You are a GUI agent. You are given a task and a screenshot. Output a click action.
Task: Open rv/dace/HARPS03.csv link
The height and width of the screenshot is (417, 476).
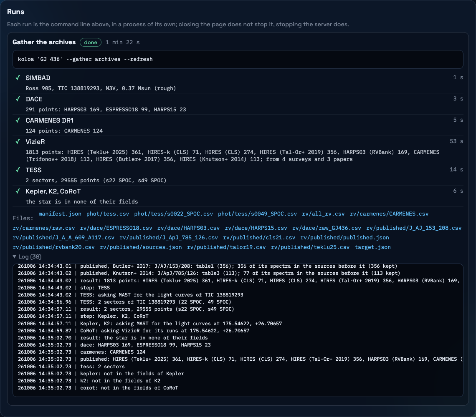(188, 228)
